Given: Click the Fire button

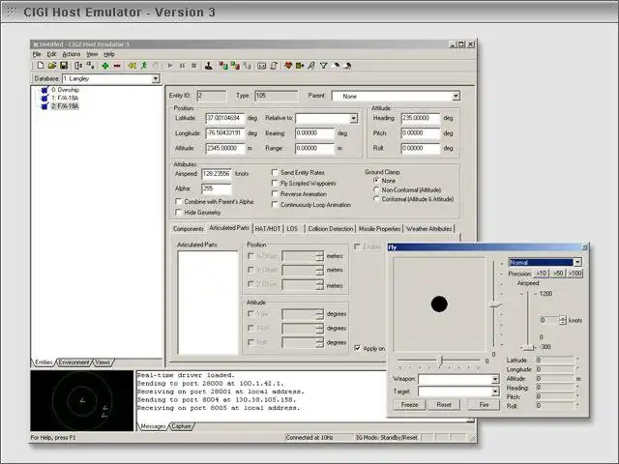Looking at the screenshot, I should (x=484, y=405).
